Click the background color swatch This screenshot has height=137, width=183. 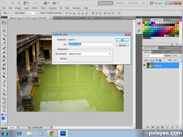6,120
